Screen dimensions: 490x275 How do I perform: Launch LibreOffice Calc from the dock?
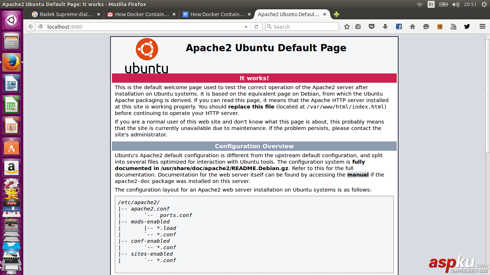pos(12,105)
